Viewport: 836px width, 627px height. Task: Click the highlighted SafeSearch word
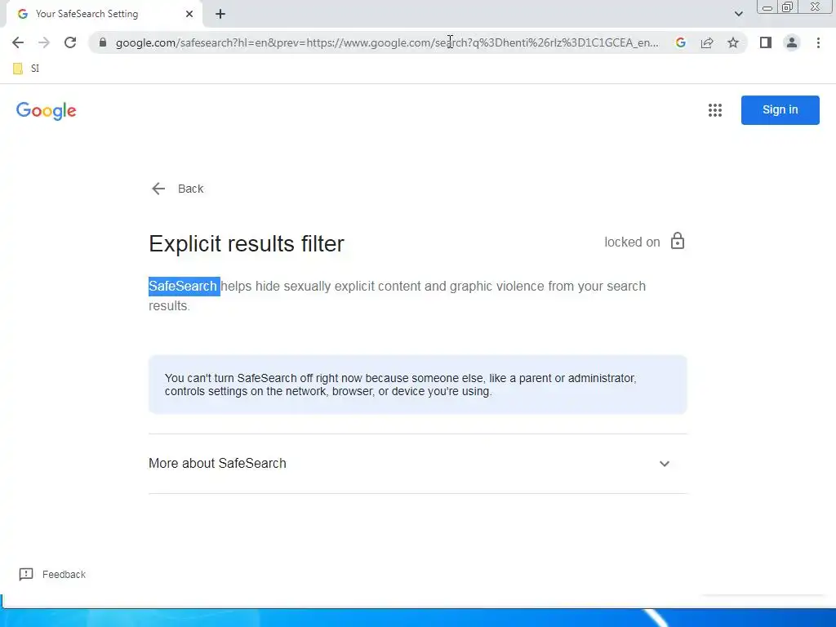point(183,287)
